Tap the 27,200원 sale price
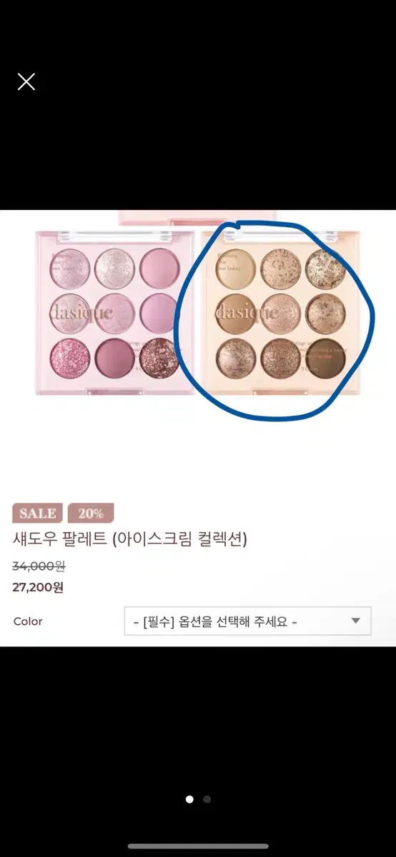This screenshot has height=857, width=396. [x=38, y=588]
